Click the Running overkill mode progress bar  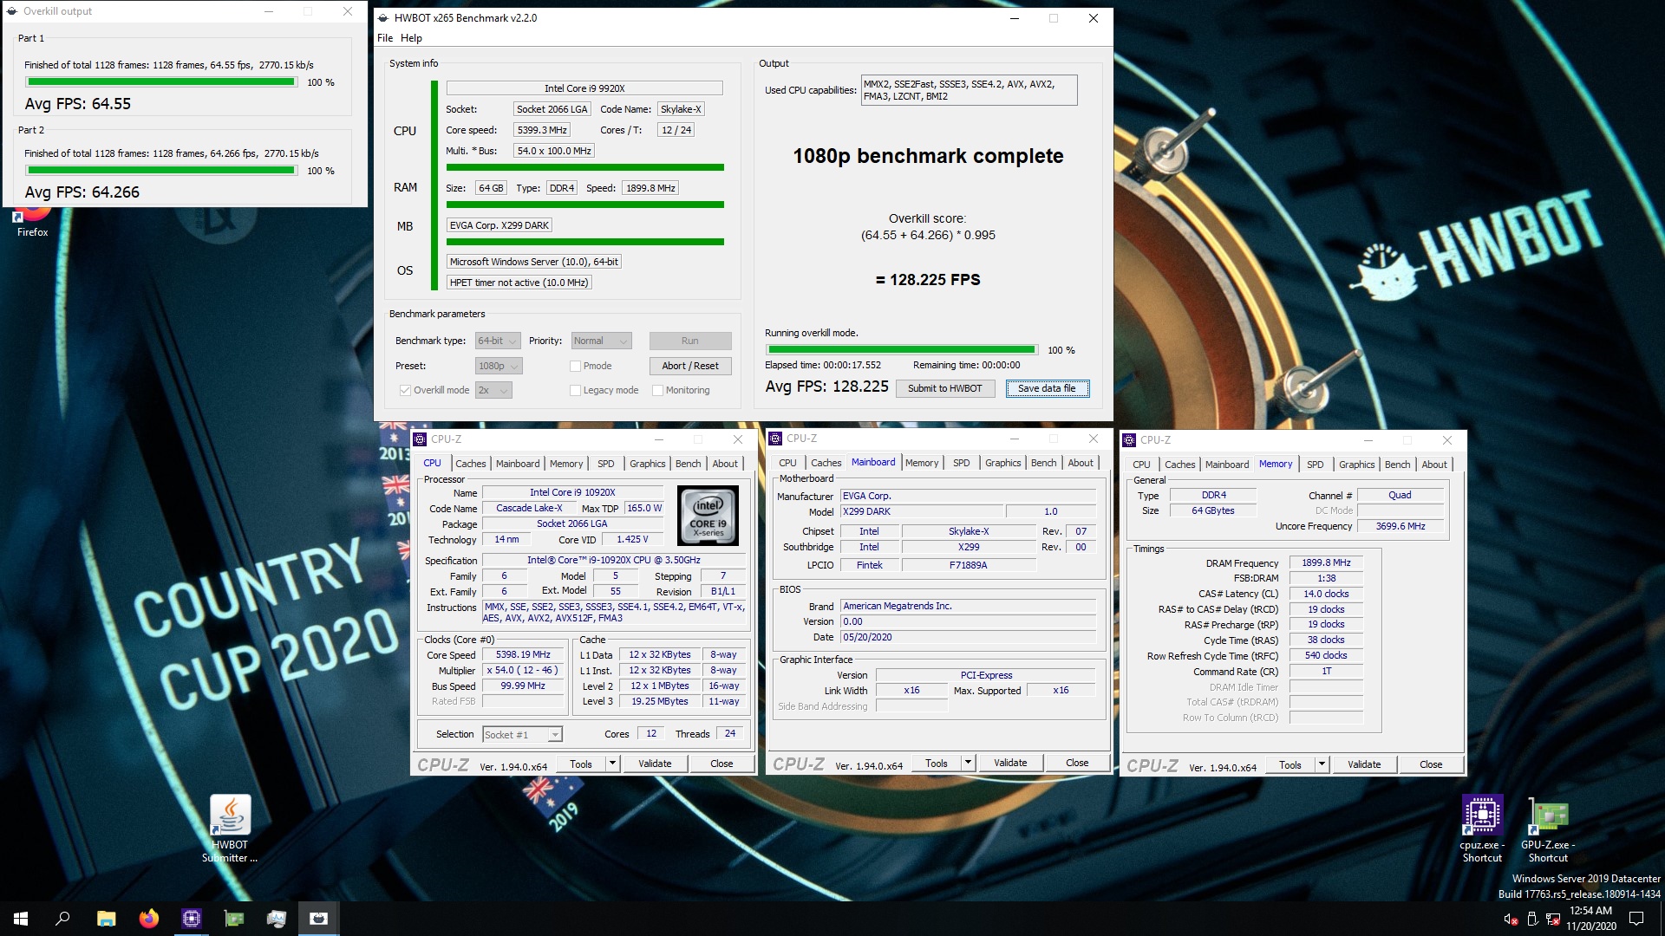click(x=901, y=350)
